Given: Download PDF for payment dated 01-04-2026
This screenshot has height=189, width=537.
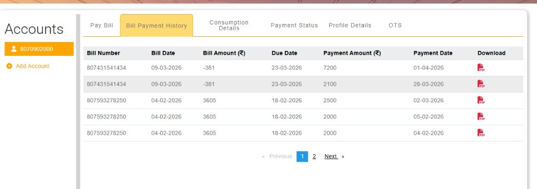Looking at the screenshot, I should (481, 68).
